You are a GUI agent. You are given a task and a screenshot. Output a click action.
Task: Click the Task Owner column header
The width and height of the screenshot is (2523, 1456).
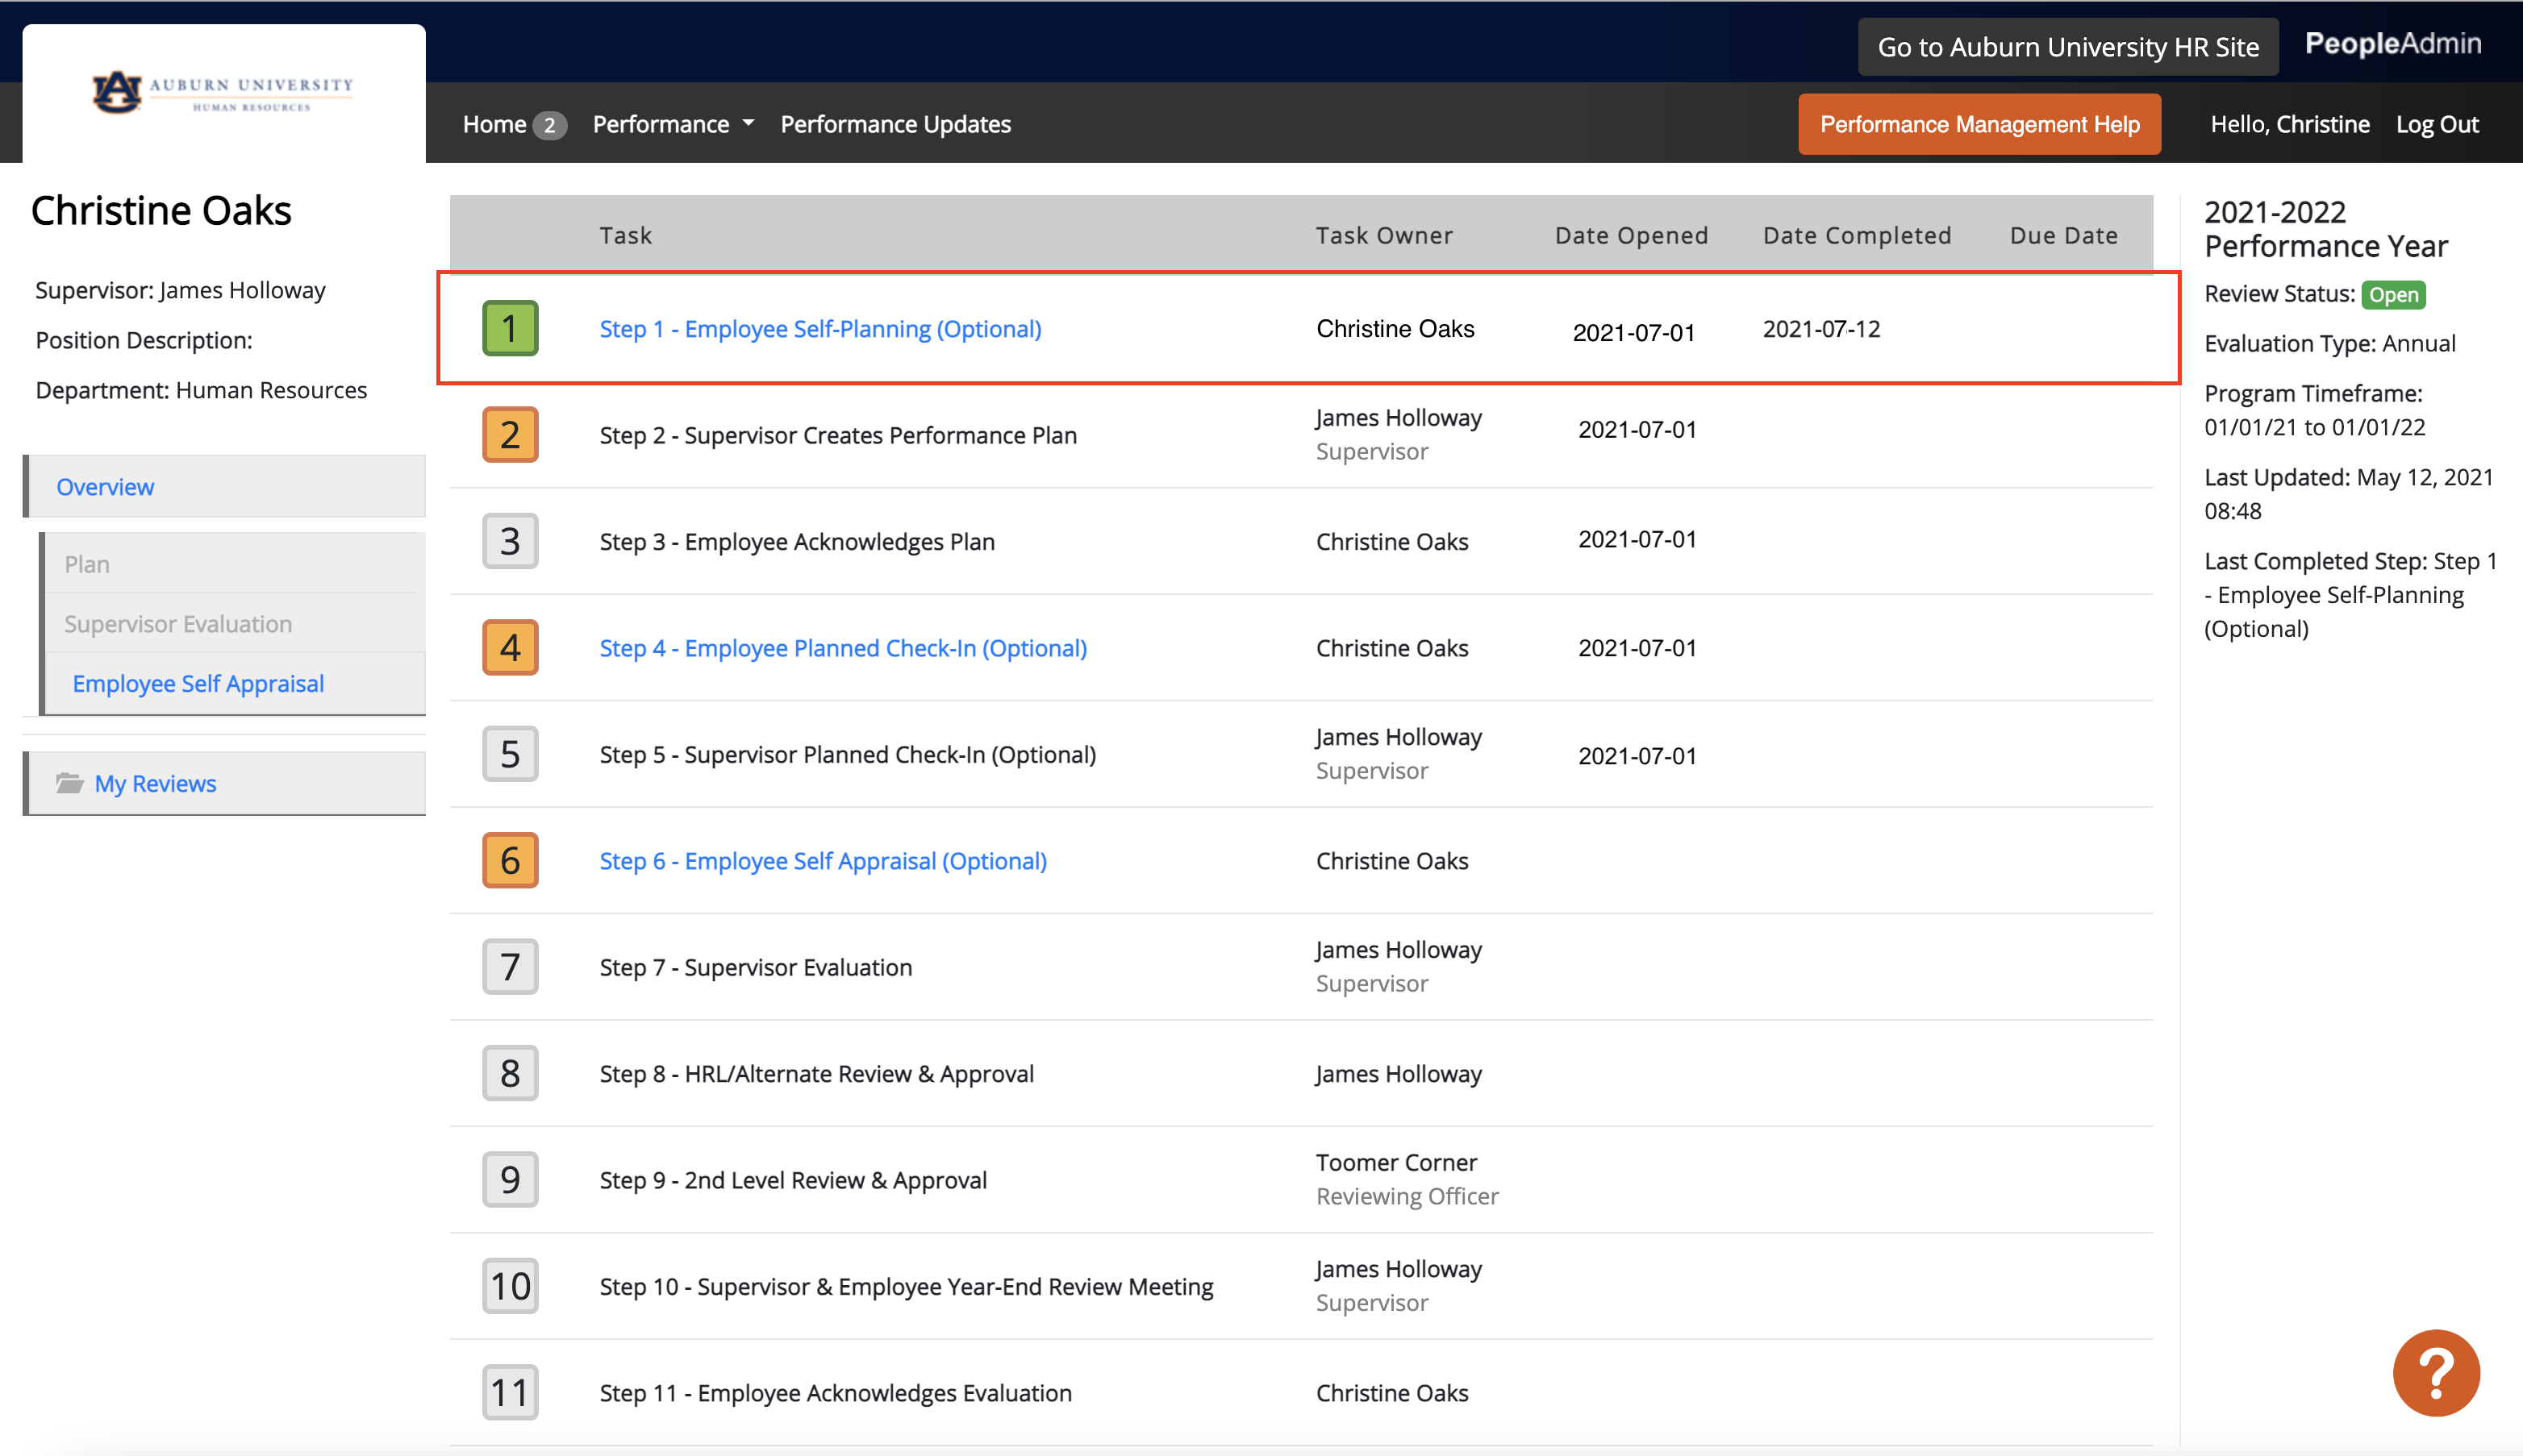(x=1385, y=235)
